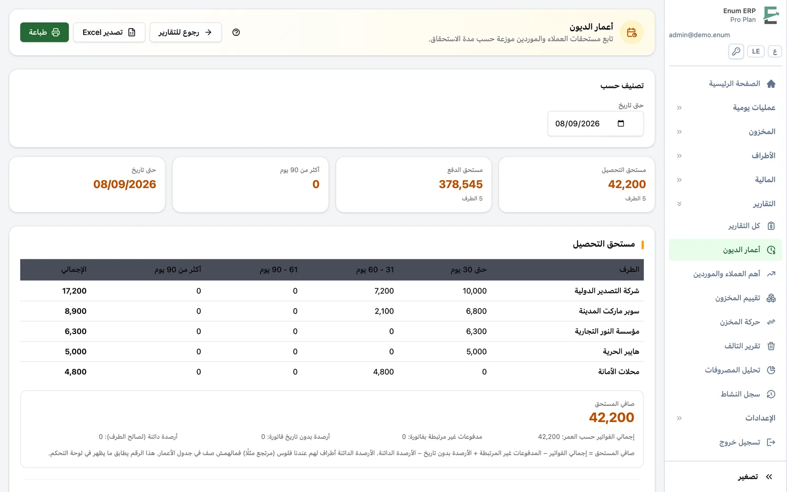Click the back arrow icon in رجوع للتقارير
Screen dimensions: 787x492
click(208, 32)
